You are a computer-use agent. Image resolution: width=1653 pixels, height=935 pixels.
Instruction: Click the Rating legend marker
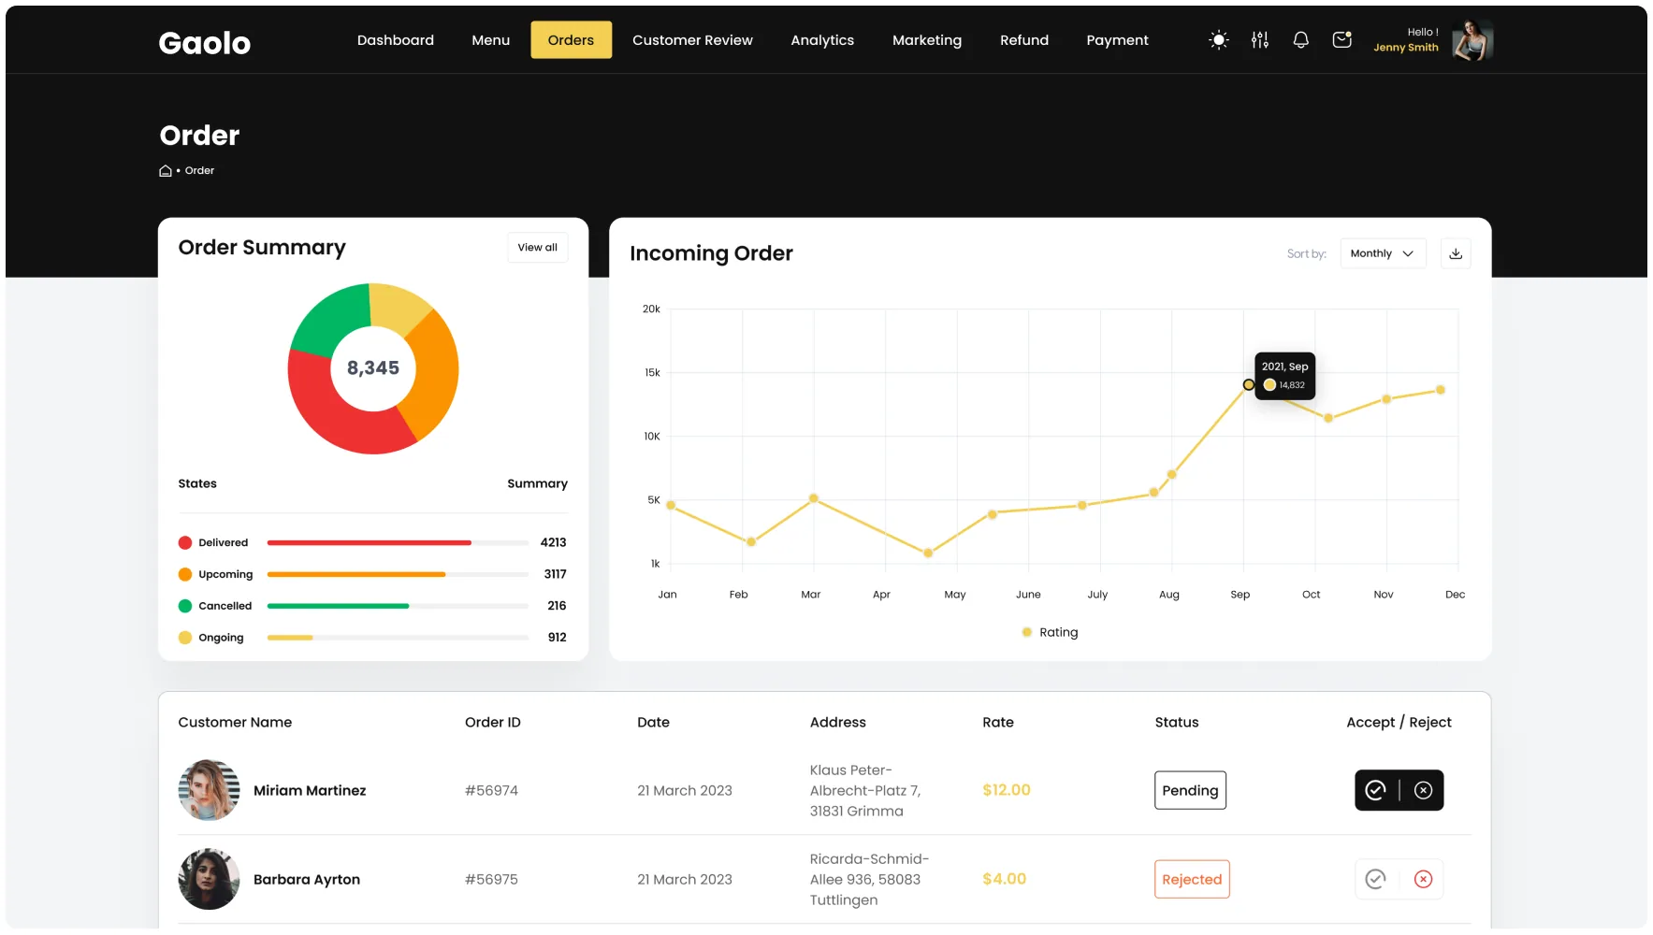point(1027,633)
